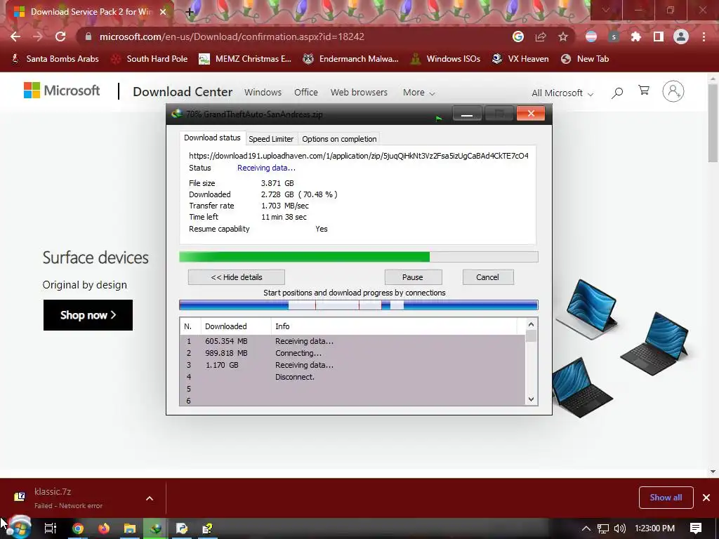The width and height of the screenshot is (719, 539).
Task: Open Windows Start button
Action: (x=19, y=528)
